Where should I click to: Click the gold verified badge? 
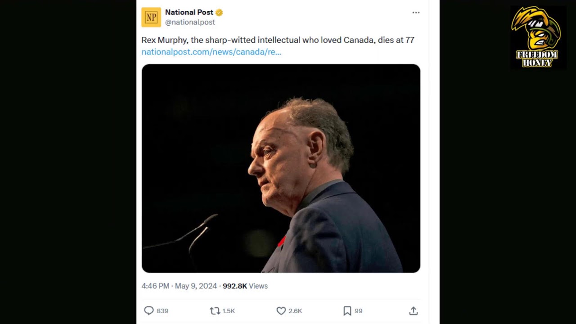(x=219, y=13)
